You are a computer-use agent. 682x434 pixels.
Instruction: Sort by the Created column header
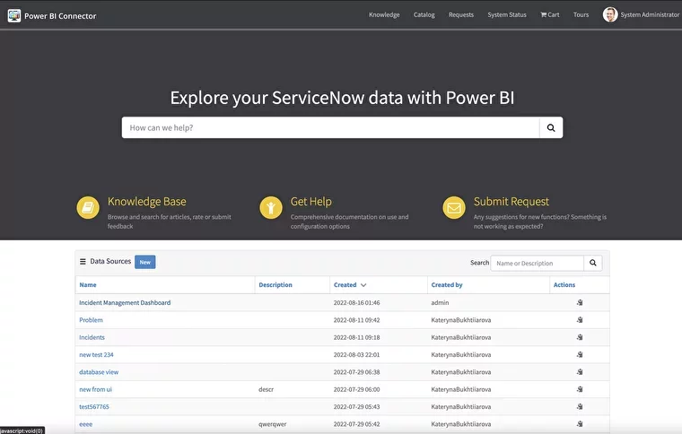pos(345,285)
